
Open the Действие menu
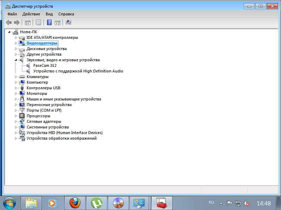coord(31,14)
